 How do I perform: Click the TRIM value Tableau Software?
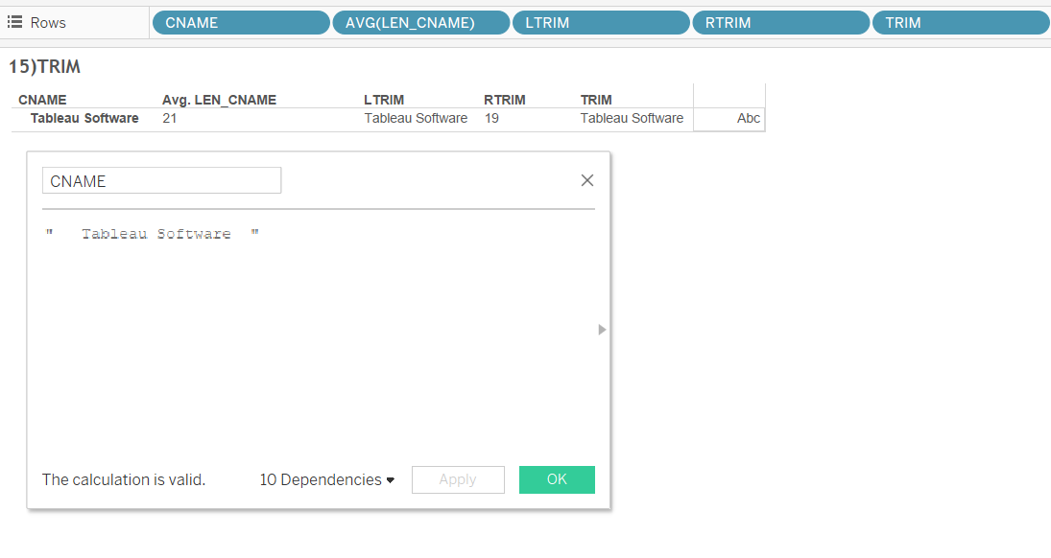coord(633,119)
